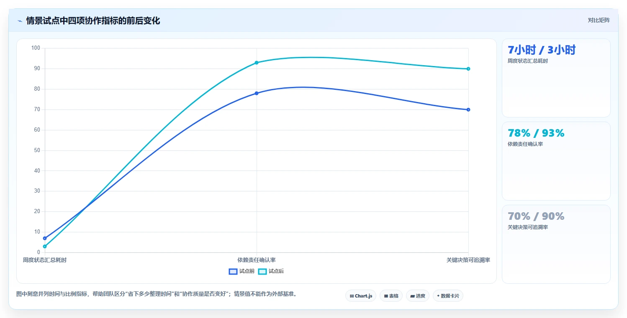Select the 数据卡片 chip
This screenshot has height=318, width=627.
(x=448, y=296)
